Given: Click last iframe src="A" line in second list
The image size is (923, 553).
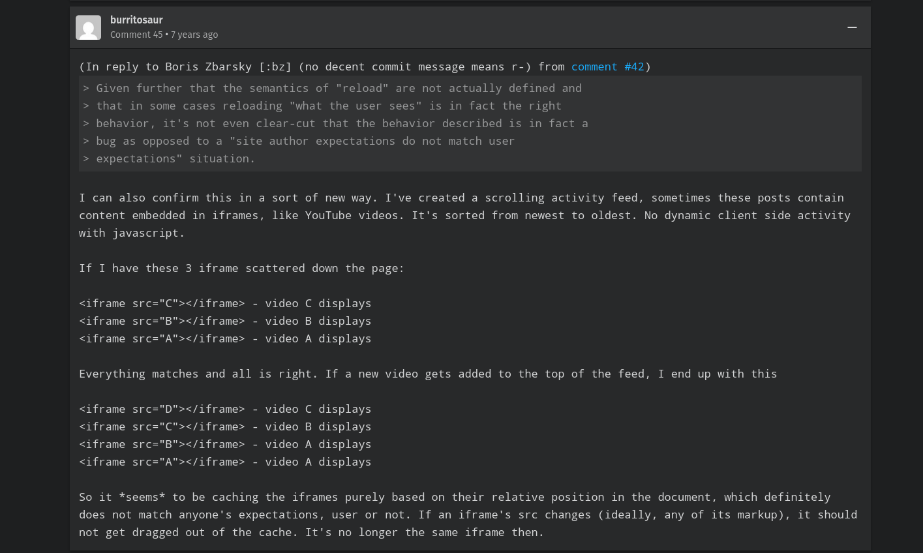Looking at the screenshot, I should pos(225,462).
